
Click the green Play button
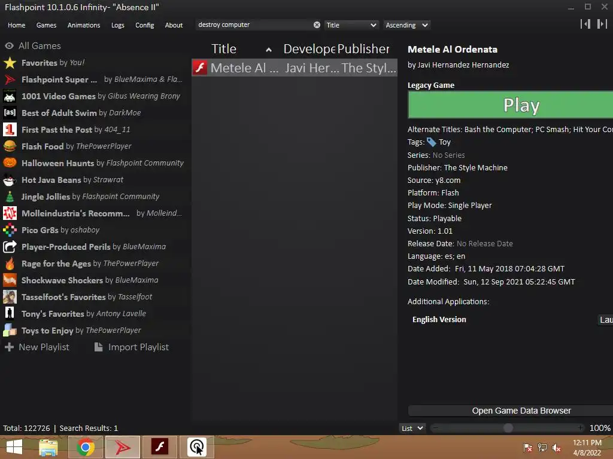[510, 105]
